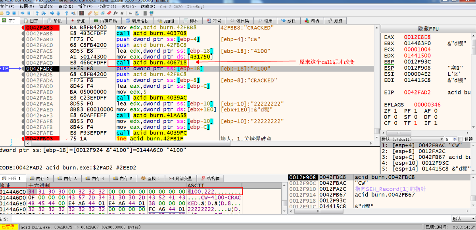Screen dimensions: 476x230
Task: Switch to the 内存布局 memory map tab
Action: tap(105, 21)
